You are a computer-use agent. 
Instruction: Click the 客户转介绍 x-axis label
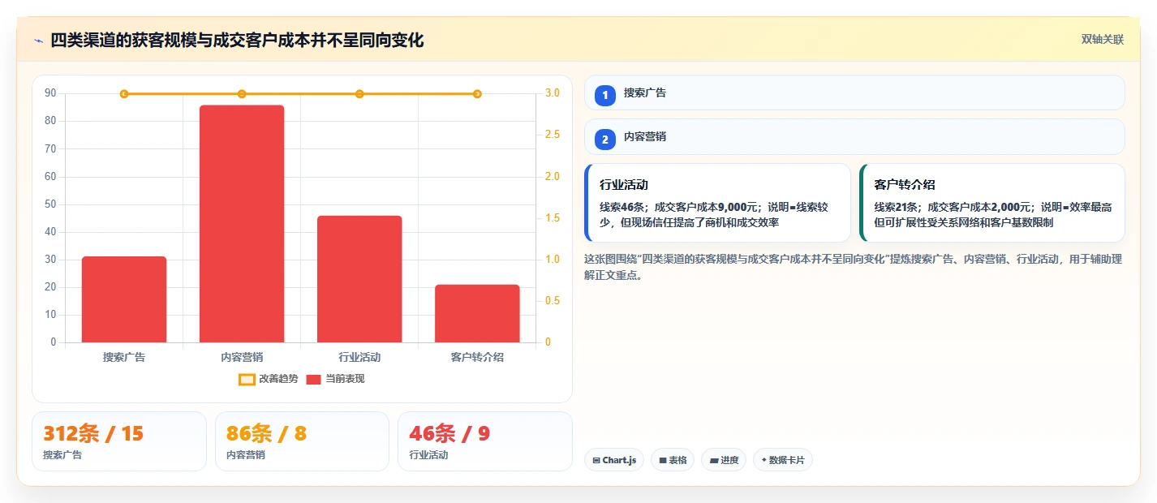pos(477,357)
